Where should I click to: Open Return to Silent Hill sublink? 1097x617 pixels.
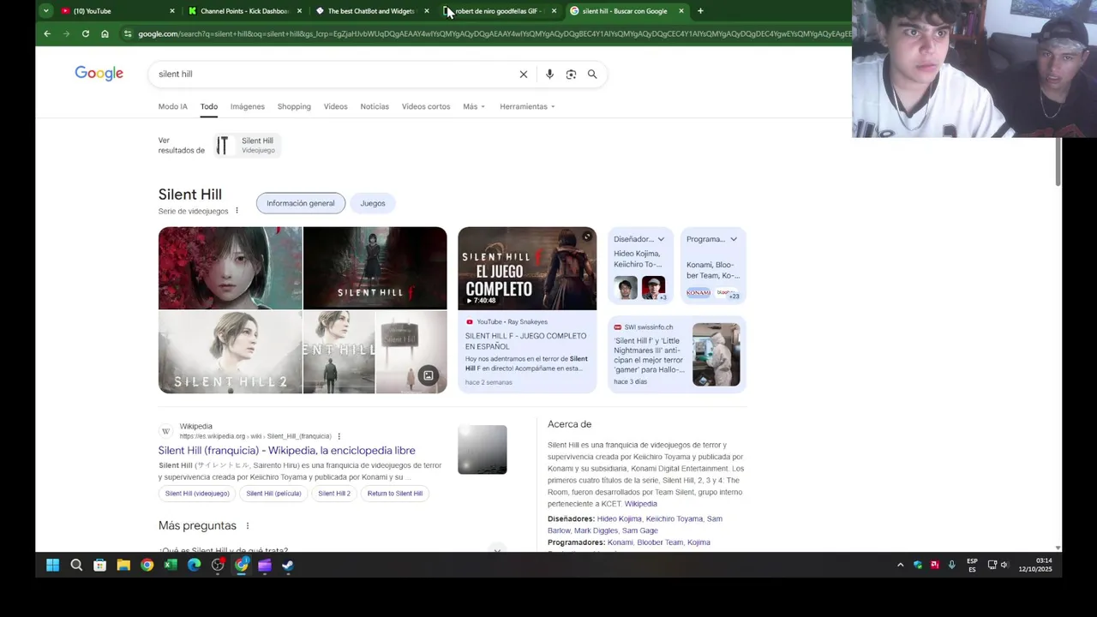(395, 494)
